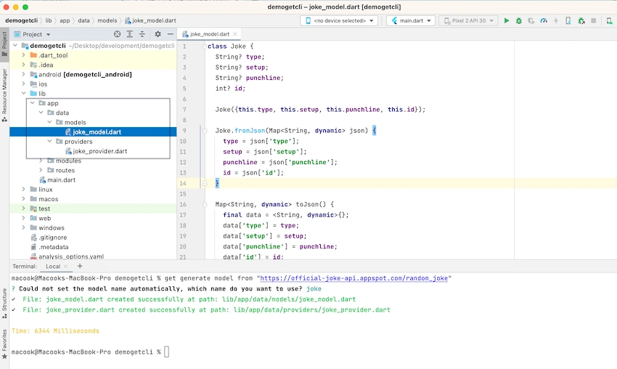Switch to the joke_model.dart editor tab

point(210,34)
